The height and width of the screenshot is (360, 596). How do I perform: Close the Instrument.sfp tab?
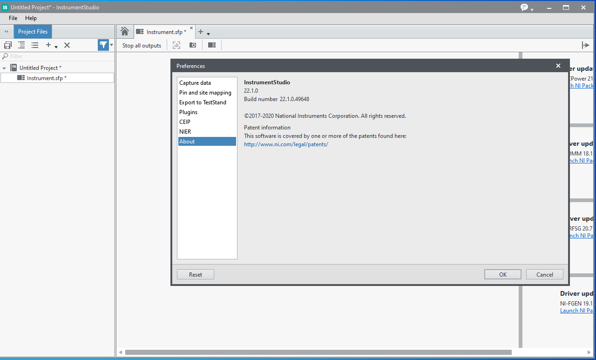[191, 28]
